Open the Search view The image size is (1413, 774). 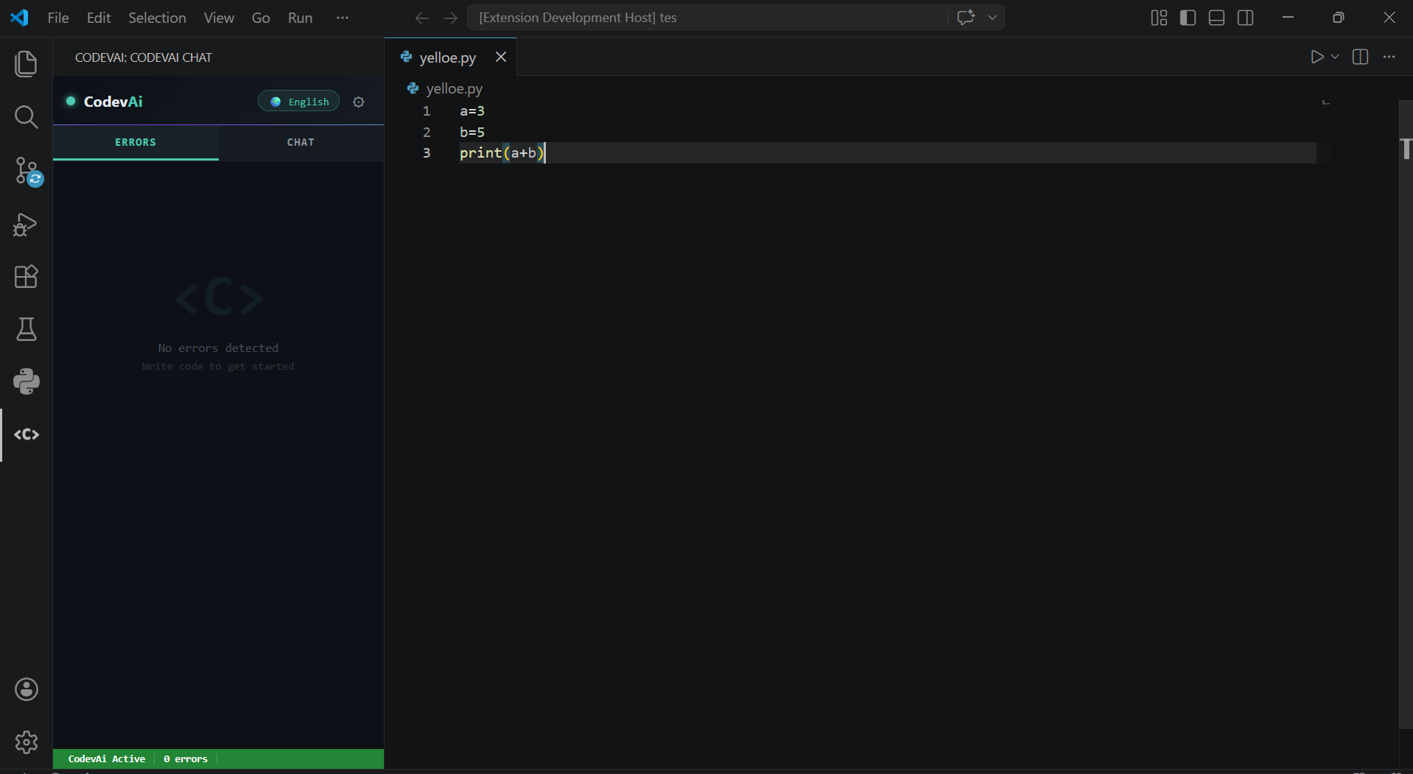tap(27, 116)
